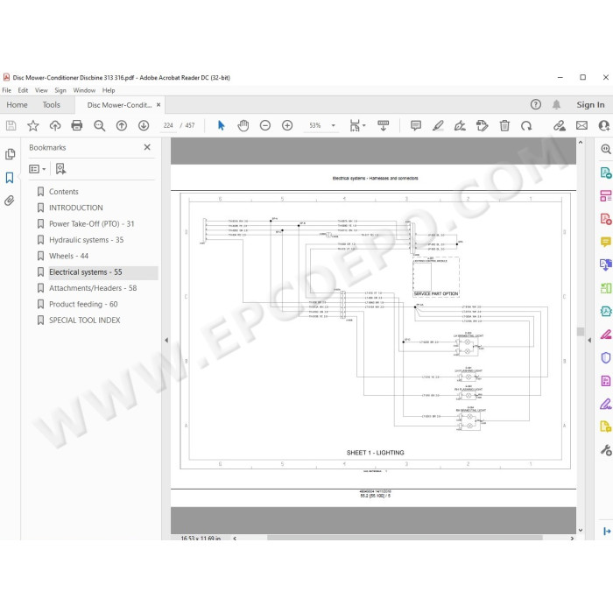Open the Window menu
Image resolution: width=613 pixels, height=613 pixels.
point(84,90)
